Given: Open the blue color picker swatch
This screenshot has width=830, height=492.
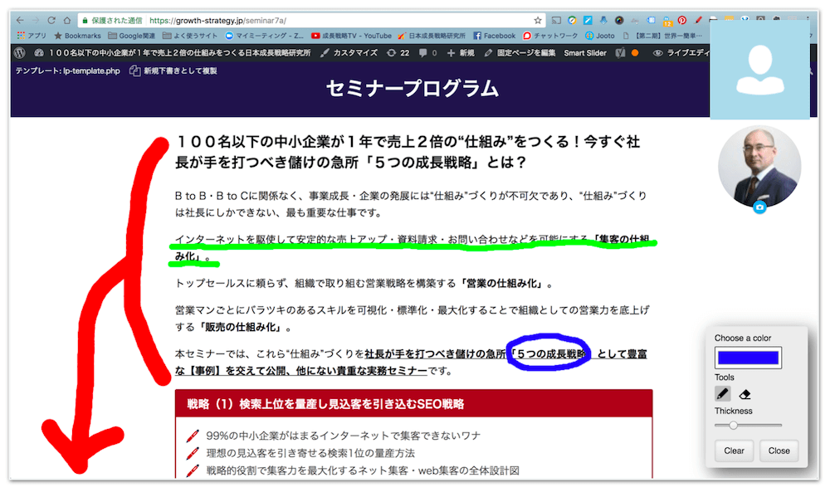Looking at the screenshot, I should 748,358.
